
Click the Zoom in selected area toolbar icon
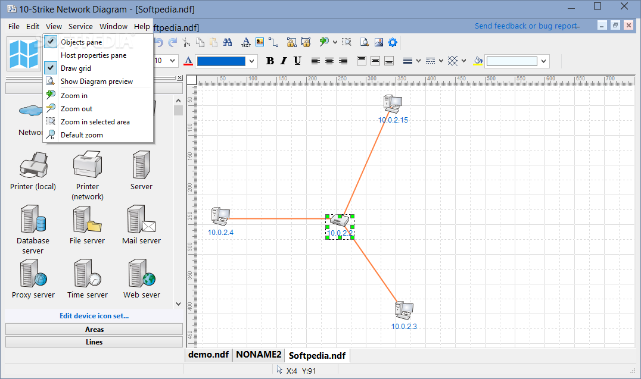347,42
